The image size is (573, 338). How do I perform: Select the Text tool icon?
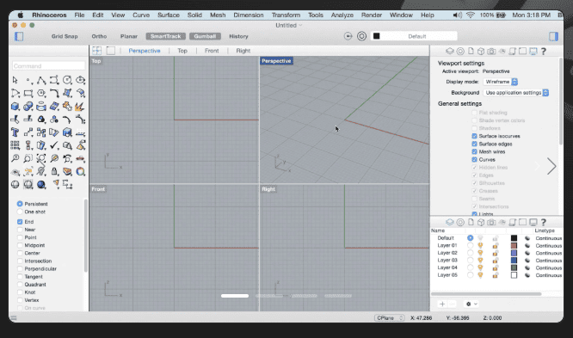[x=15, y=132]
